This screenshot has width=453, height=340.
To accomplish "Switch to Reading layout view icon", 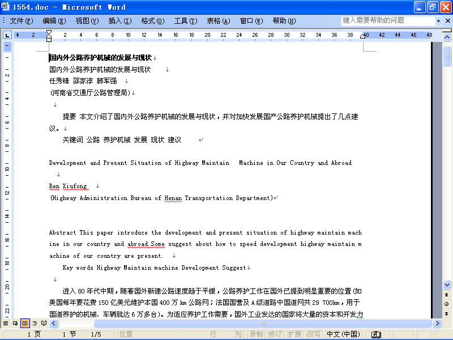I will click(44, 323).
